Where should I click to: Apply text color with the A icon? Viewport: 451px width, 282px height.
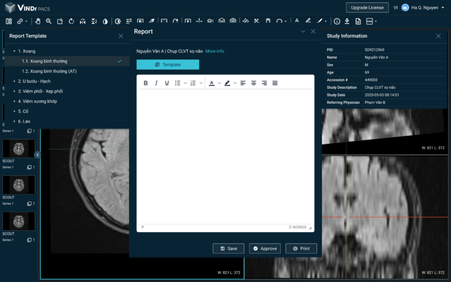coord(211,83)
